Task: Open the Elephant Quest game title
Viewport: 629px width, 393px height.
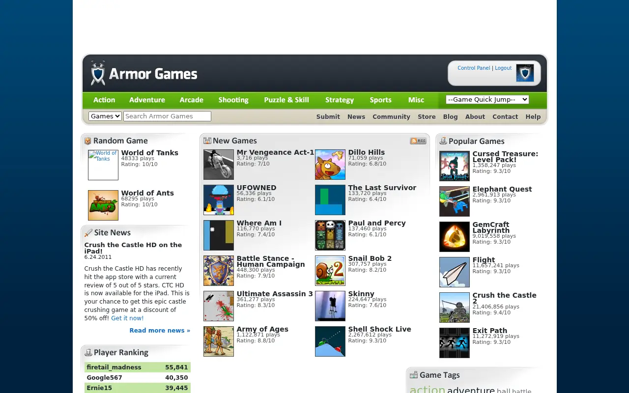Action: pos(502,189)
